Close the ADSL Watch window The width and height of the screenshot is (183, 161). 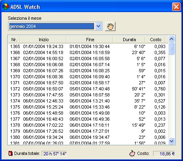point(176,7)
